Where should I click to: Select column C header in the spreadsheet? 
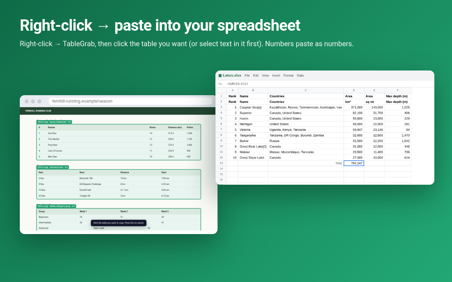coord(306,90)
